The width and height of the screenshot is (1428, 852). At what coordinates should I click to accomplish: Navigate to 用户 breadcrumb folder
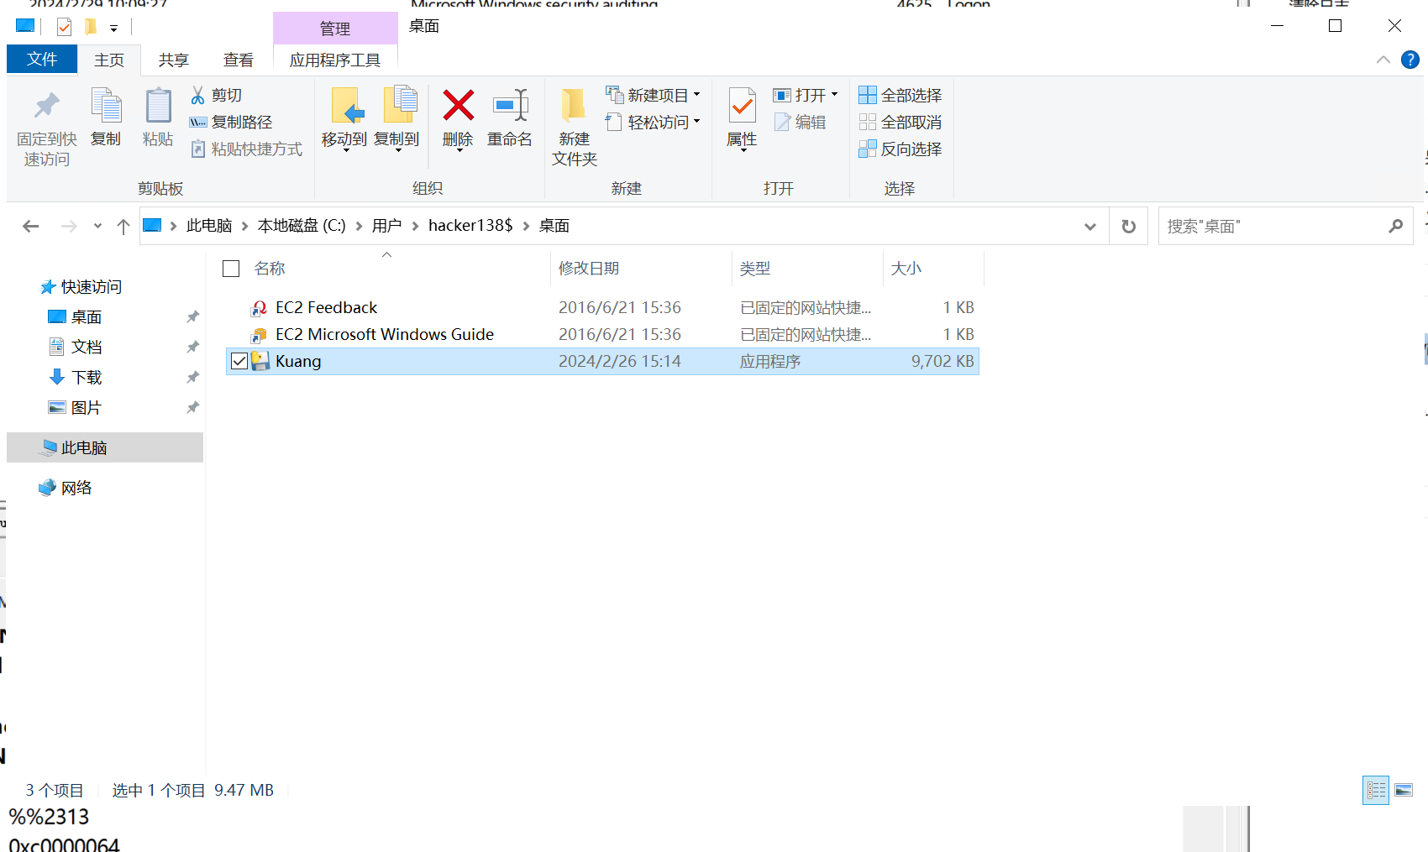coord(387,226)
